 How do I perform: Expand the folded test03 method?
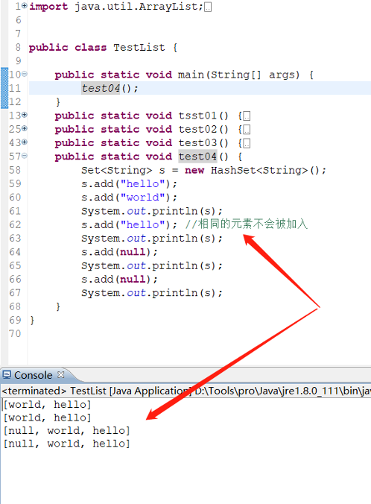click(25, 142)
